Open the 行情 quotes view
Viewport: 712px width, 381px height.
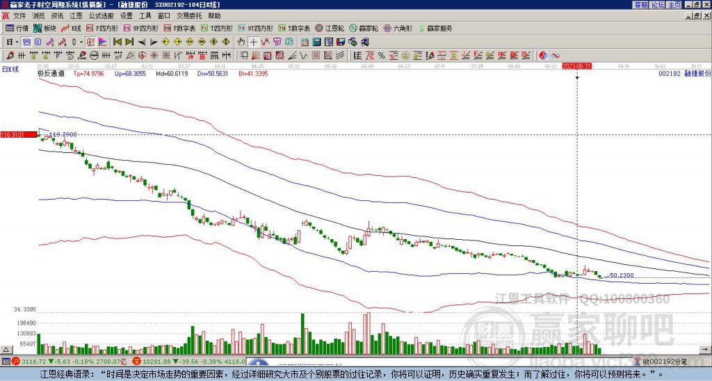(x=17, y=28)
